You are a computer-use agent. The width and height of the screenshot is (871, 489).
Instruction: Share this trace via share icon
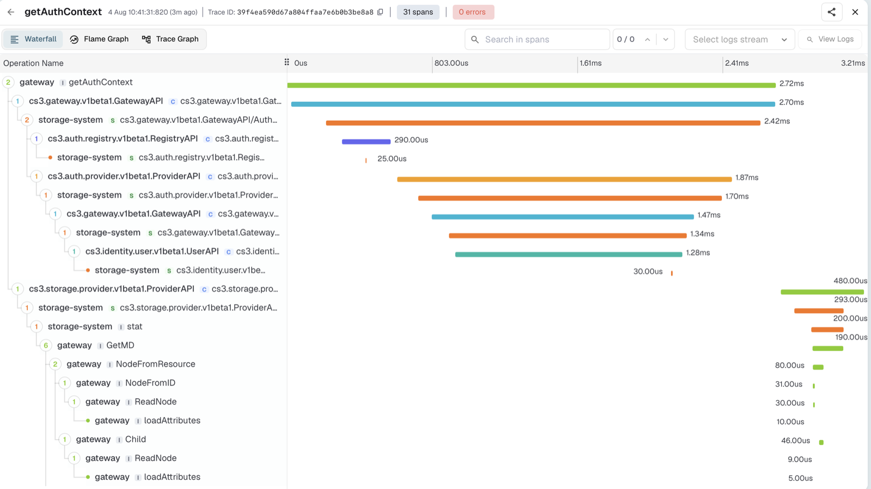pos(831,12)
